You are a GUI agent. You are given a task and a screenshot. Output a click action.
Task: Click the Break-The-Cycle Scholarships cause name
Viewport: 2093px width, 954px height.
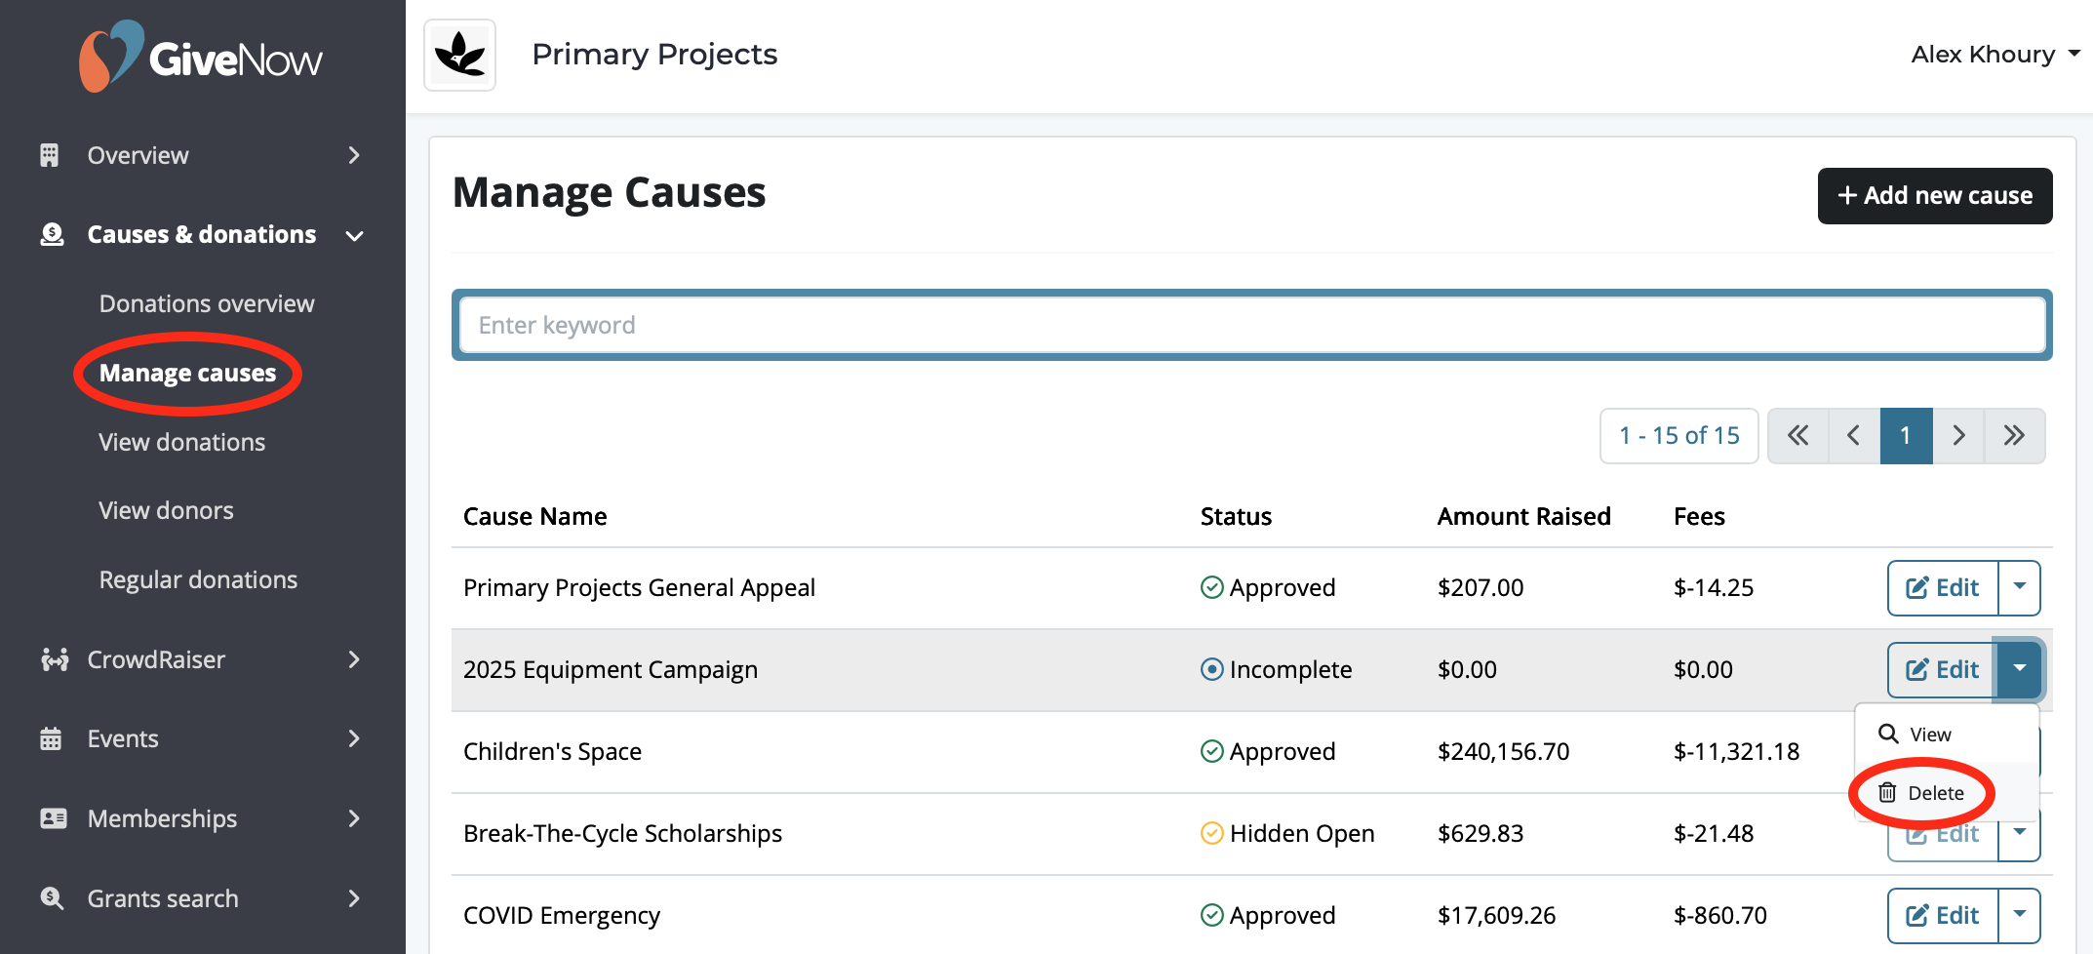(x=622, y=833)
